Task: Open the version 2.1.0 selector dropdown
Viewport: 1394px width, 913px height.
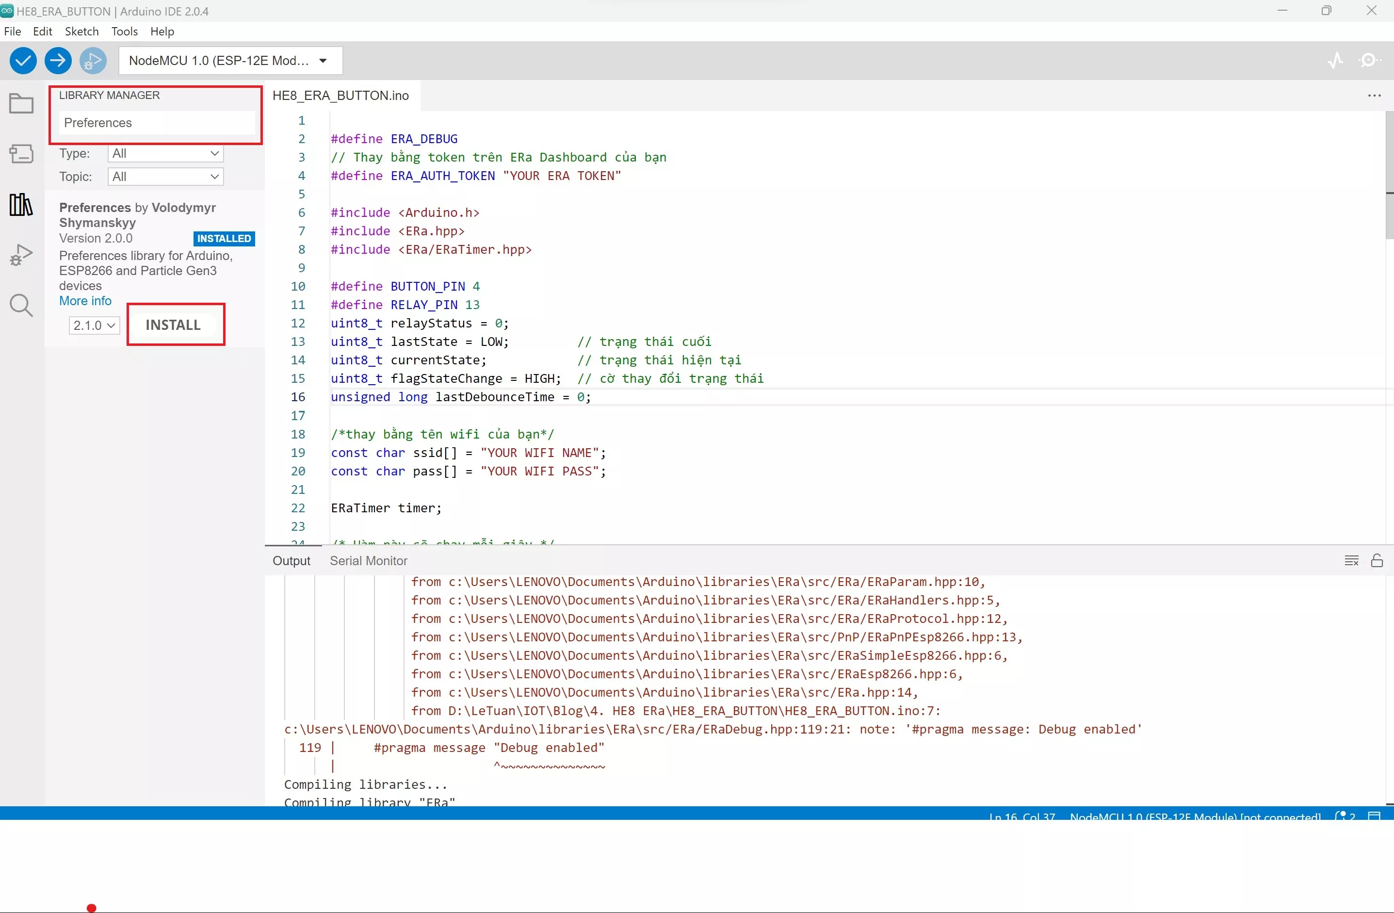Action: pyautogui.click(x=94, y=325)
